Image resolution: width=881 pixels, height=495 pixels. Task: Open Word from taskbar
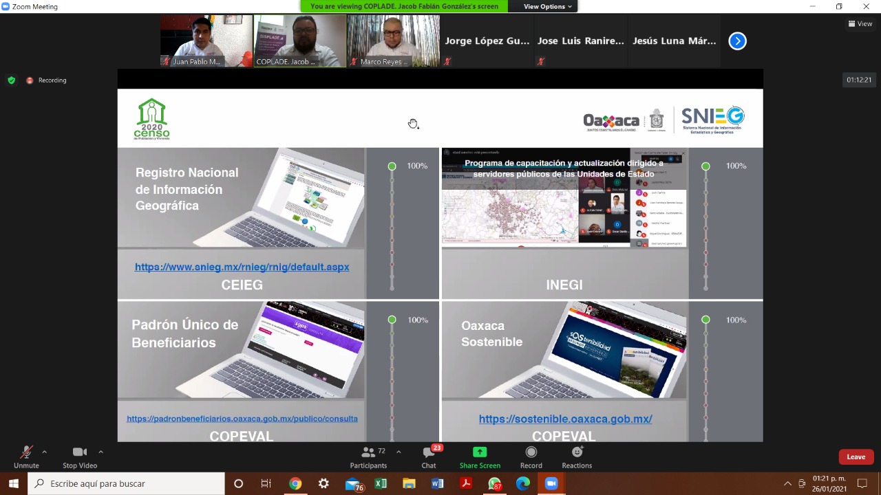click(x=437, y=483)
